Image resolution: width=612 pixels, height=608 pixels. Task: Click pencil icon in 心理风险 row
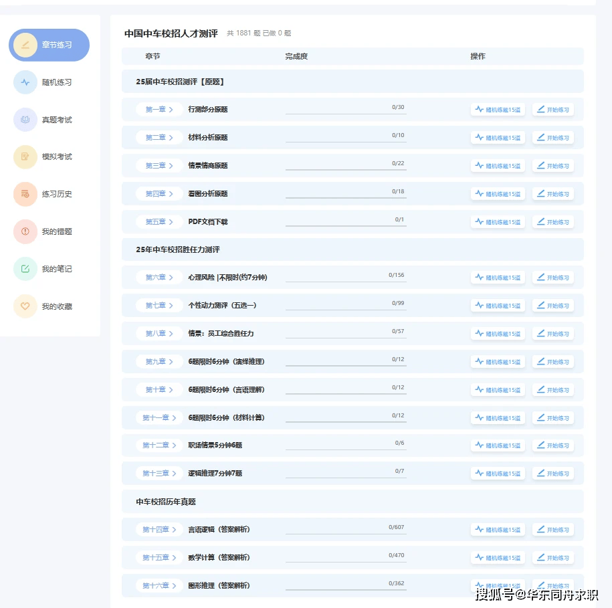coord(541,277)
